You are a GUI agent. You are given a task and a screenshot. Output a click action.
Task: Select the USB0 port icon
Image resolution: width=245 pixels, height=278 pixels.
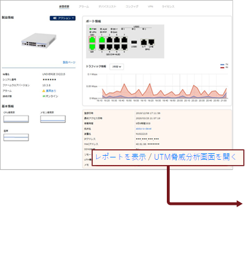pyautogui.click(x=134, y=42)
